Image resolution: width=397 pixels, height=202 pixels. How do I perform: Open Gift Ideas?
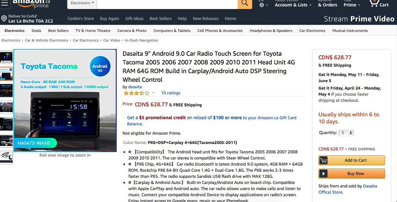click(134, 19)
